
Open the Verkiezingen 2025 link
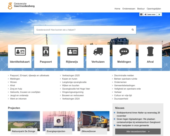point(71,75)
